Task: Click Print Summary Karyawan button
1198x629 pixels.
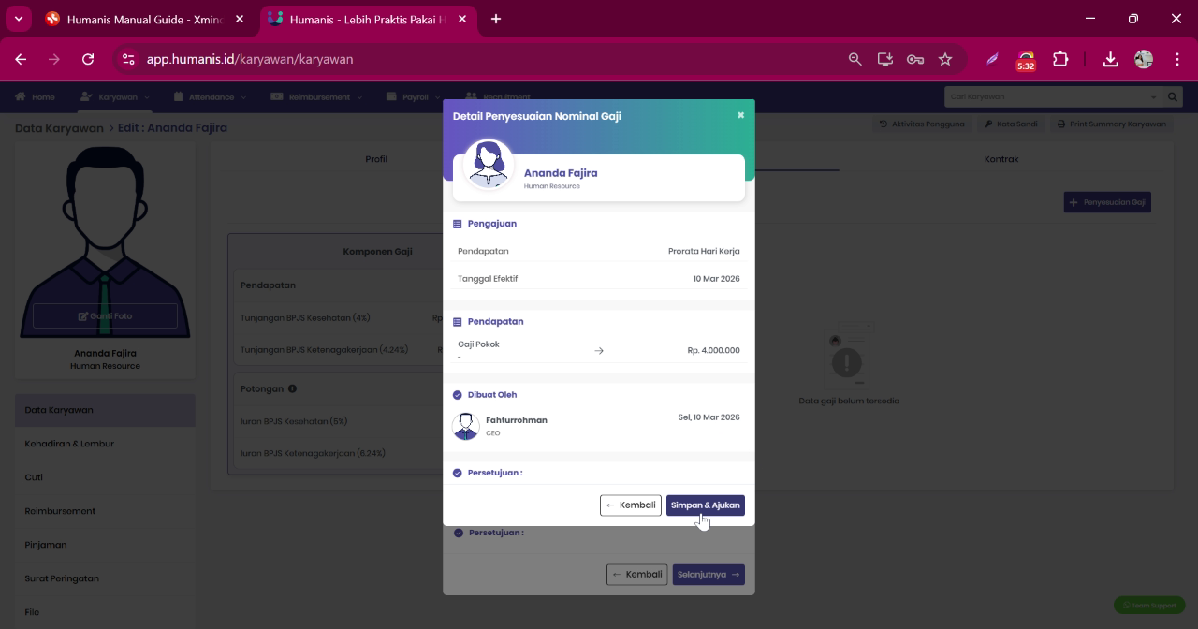Action: click(1111, 124)
